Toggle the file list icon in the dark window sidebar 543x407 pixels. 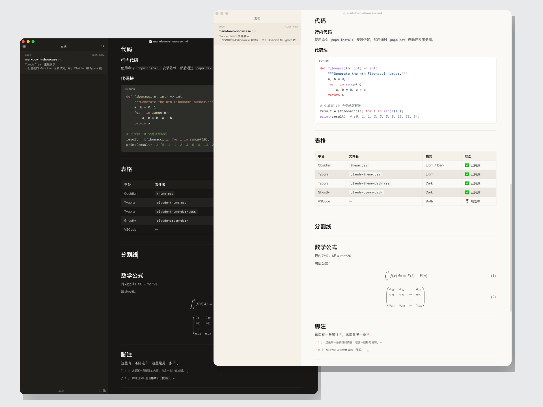click(x=24, y=46)
